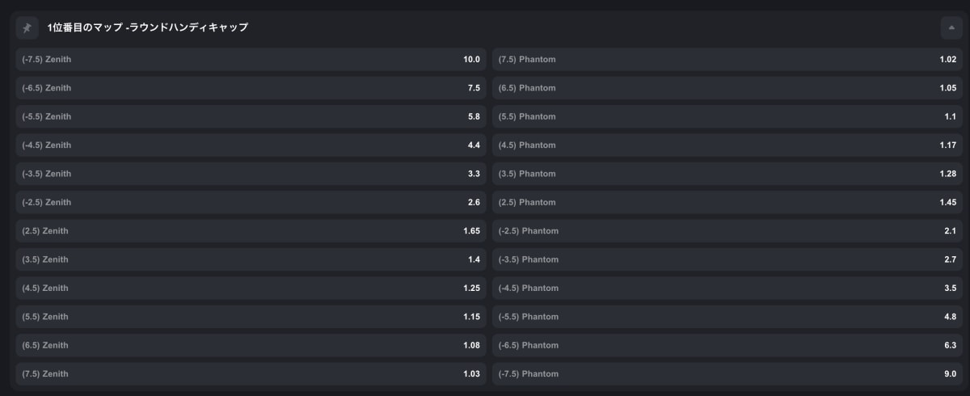Select (-3.5) Zenith odds 3.3

point(251,174)
